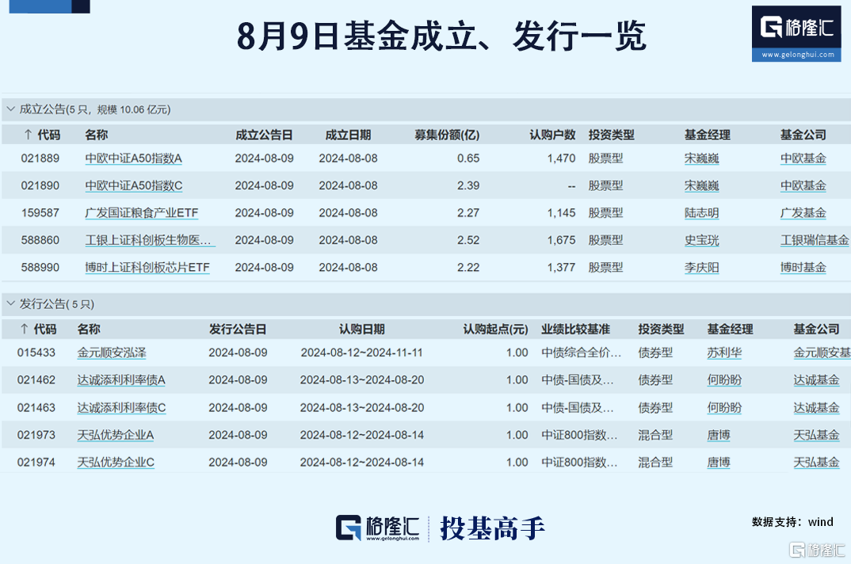Sort by 代码 arrow in 发行公告 table

pyautogui.click(x=24, y=329)
